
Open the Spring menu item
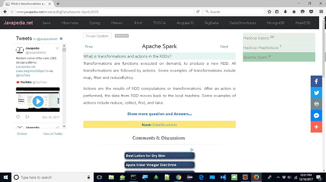point(95,23)
